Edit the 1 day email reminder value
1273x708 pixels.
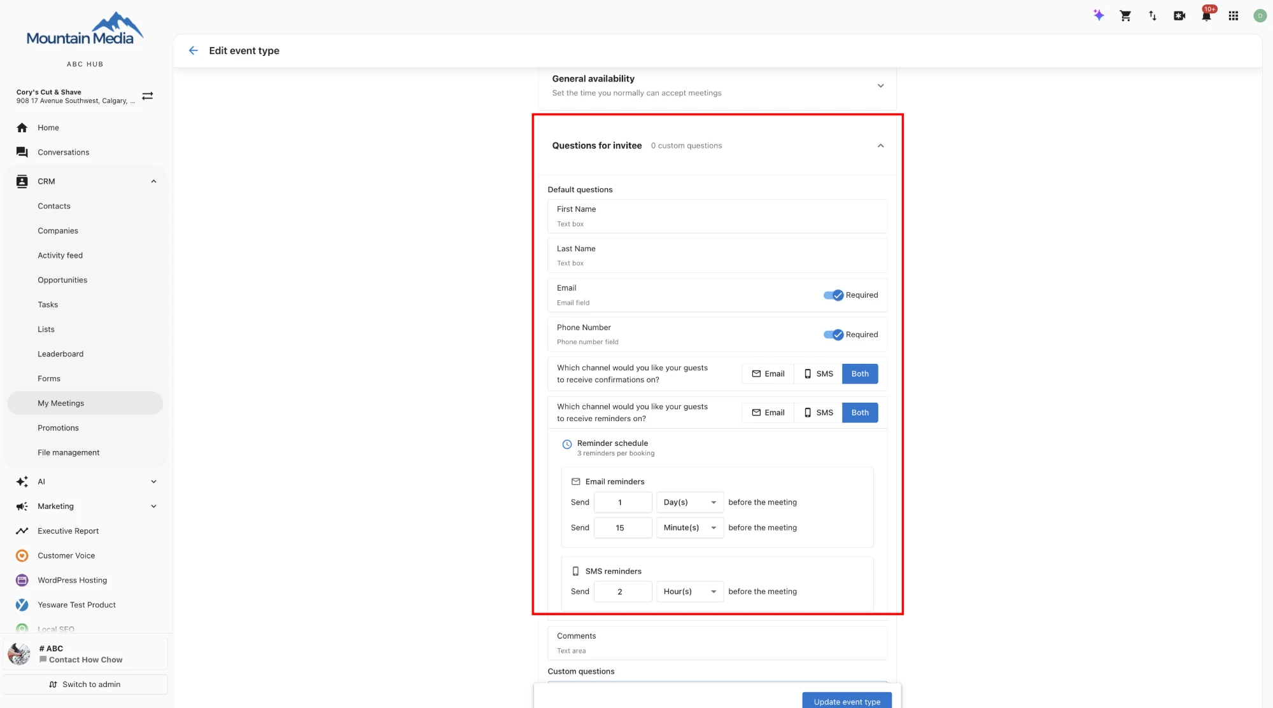click(x=622, y=503)
